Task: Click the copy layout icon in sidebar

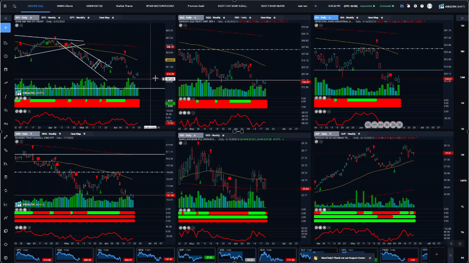Action: [6, 231]
